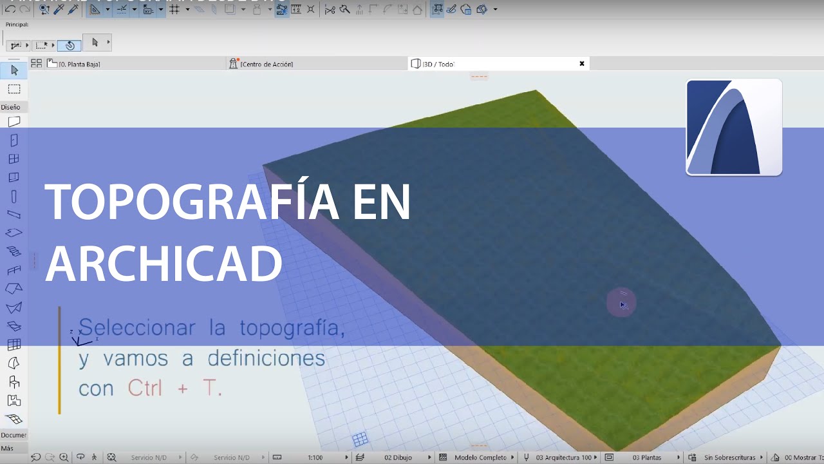The image size is (824, 464).
Task: Toggle the Snap Guides button
Action: 122,9
